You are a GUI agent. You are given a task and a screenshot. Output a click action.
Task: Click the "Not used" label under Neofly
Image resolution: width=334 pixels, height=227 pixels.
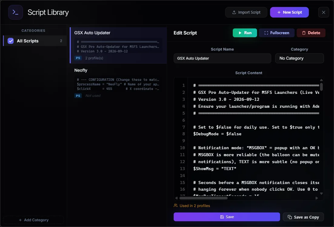click(x=93, y=96)
